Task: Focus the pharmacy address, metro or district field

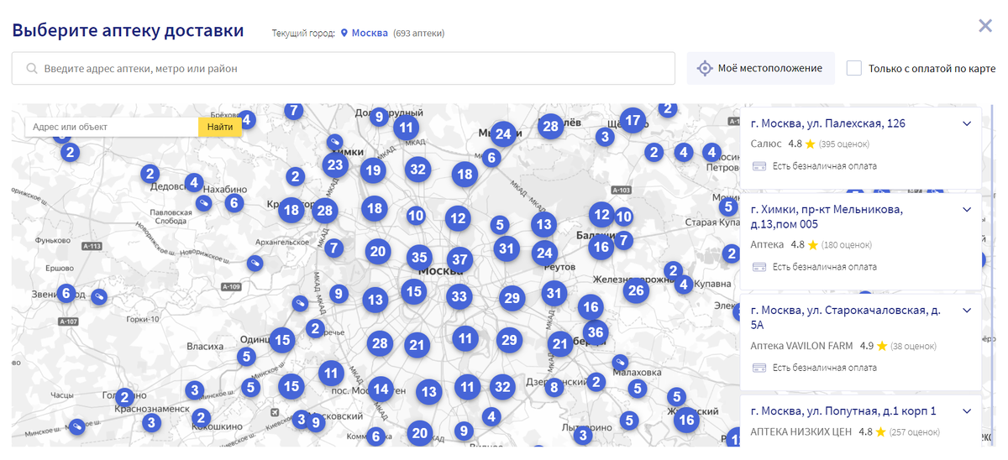Action: [x=344, y=69]
